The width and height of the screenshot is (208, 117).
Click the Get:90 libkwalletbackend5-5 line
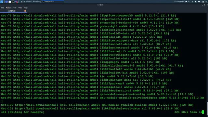92,66
